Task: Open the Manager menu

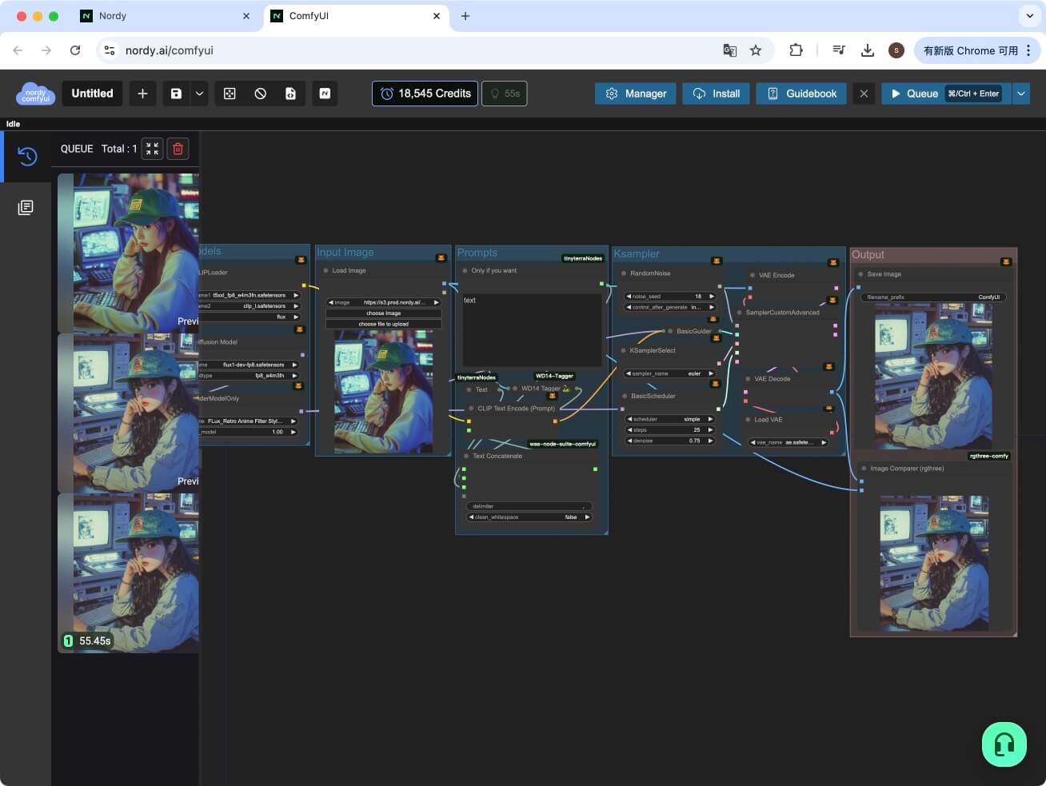Action: pyautogui.click(x=636, y=94)
